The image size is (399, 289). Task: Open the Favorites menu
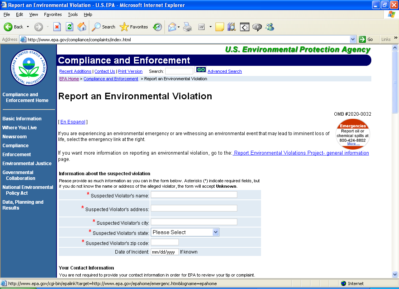[53, 14]
